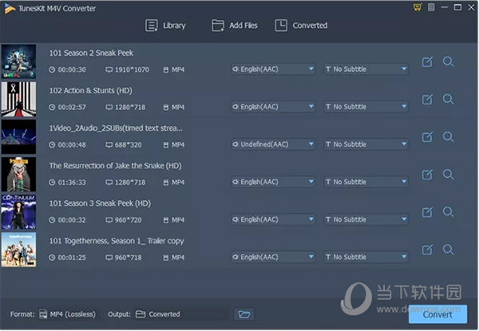The height and width of the screenshot is (331, 479).
Task: Expand subtitle dropdown for Resurrection of Jake the Snake
Action: (366, 182)
